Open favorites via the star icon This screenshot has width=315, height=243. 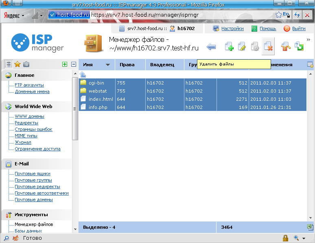coord(17,64)
